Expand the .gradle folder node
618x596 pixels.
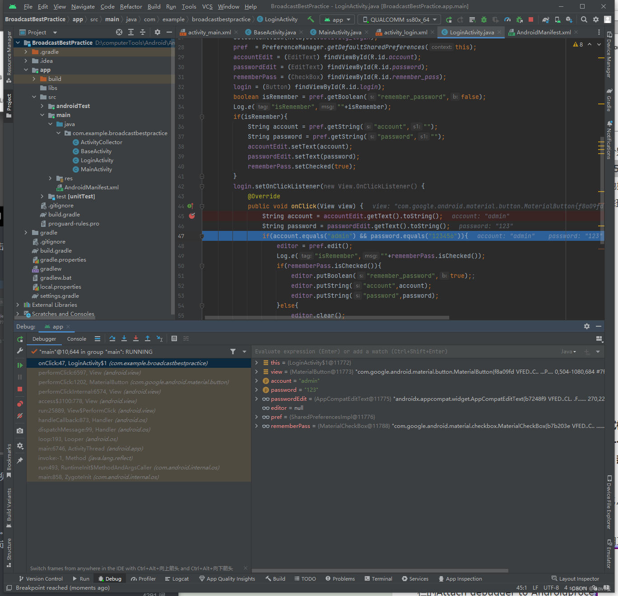tap(26, 52)
